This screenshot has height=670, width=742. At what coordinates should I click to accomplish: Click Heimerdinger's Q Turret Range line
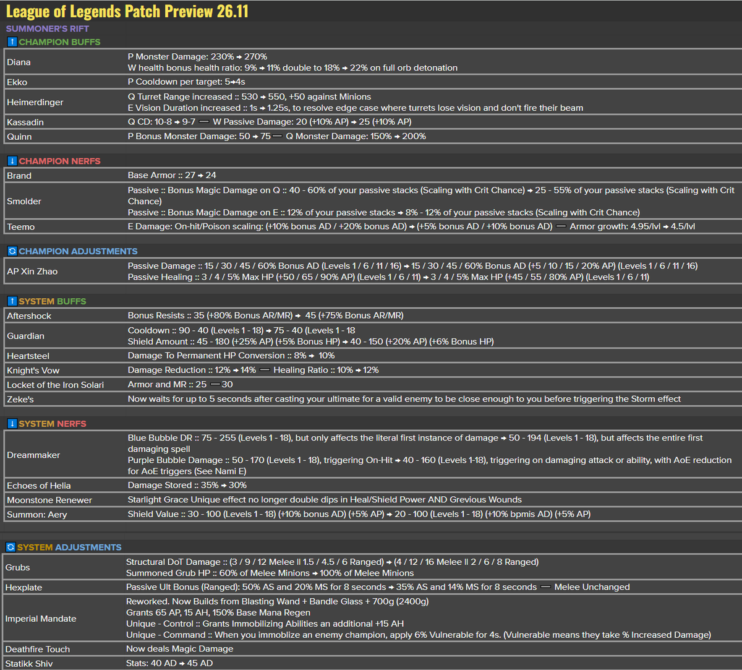tap(250, 97)
